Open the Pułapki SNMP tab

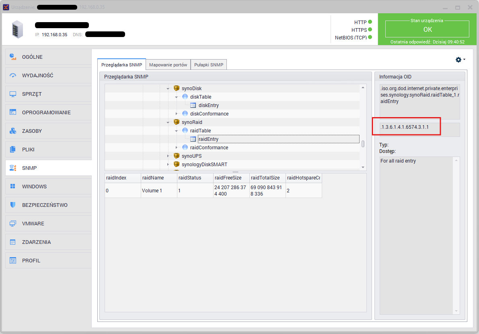(209, 64)
